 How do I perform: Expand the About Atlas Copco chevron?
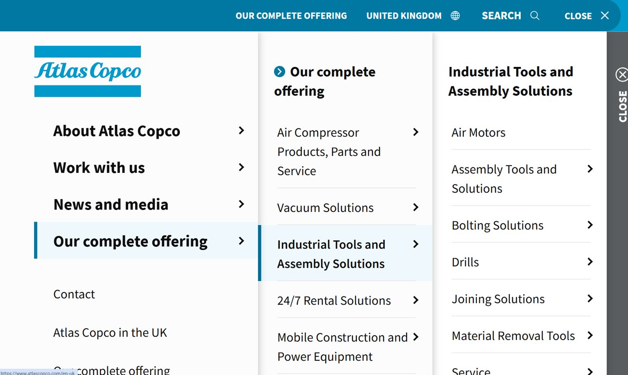[x=241, y=130]
